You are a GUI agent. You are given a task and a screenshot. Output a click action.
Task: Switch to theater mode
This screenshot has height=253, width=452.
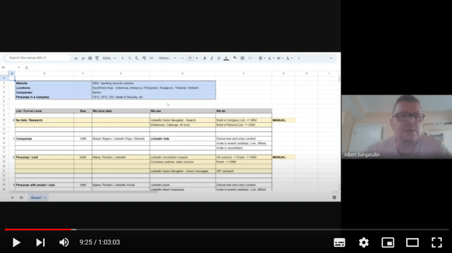(412, 242)
